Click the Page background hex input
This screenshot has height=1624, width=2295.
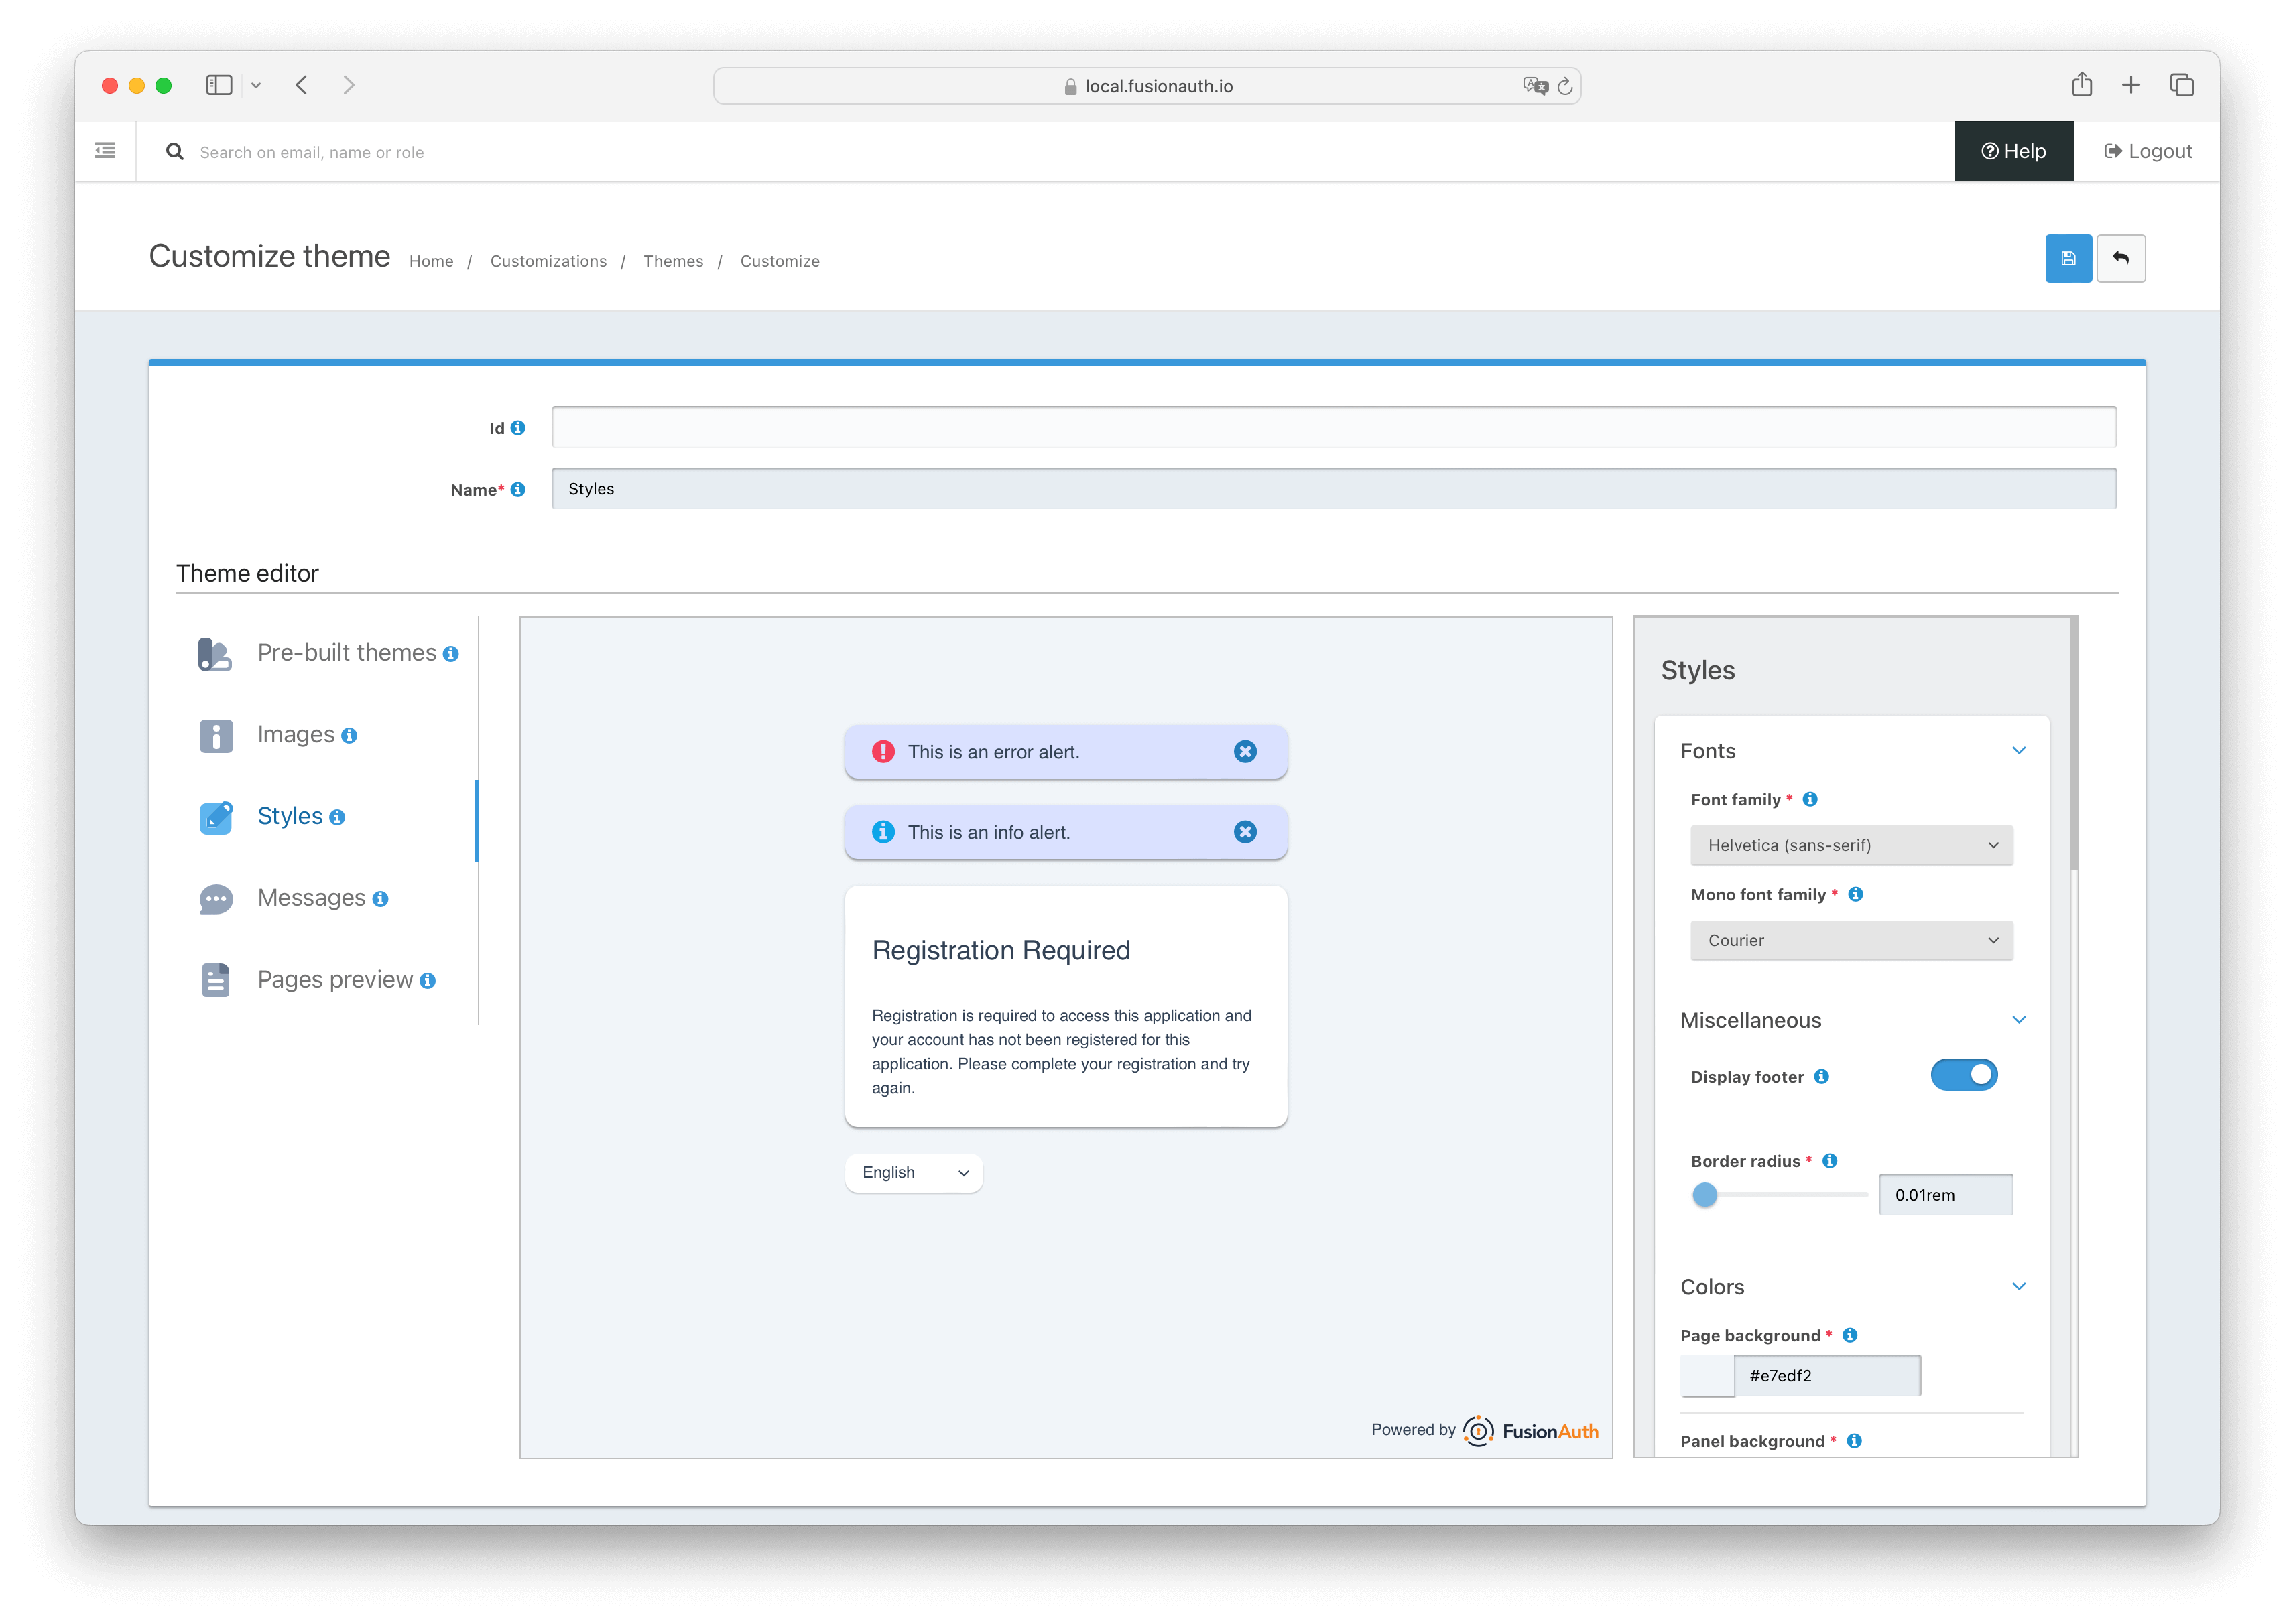(1826, 1375)
